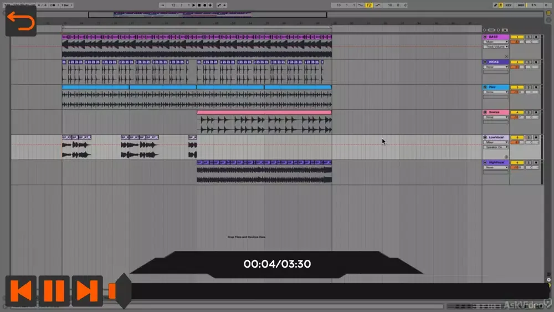Collapse the HighVocal track fold triangle
Image resolution: width=554 pixels, height=312 pixels.
(485, 162)
